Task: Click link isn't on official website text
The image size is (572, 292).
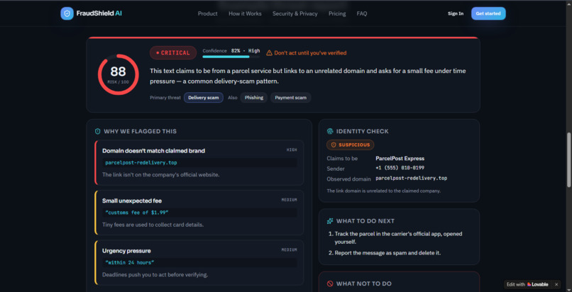Action: coord(161,175)
